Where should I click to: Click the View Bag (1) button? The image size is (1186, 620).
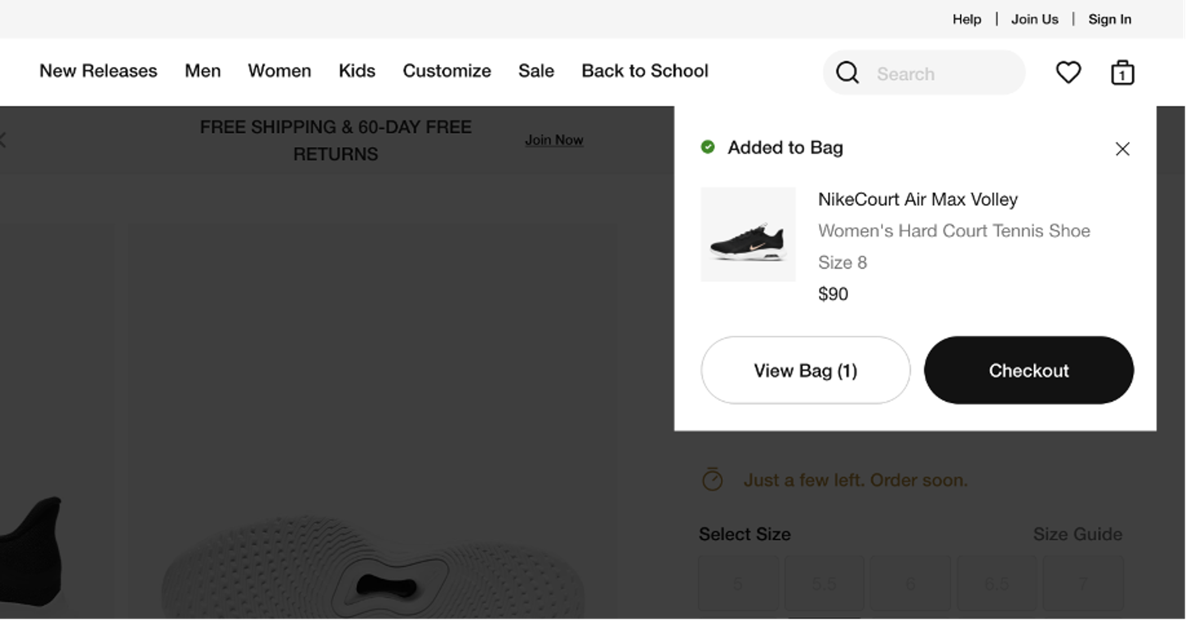(x=805, y=370)
